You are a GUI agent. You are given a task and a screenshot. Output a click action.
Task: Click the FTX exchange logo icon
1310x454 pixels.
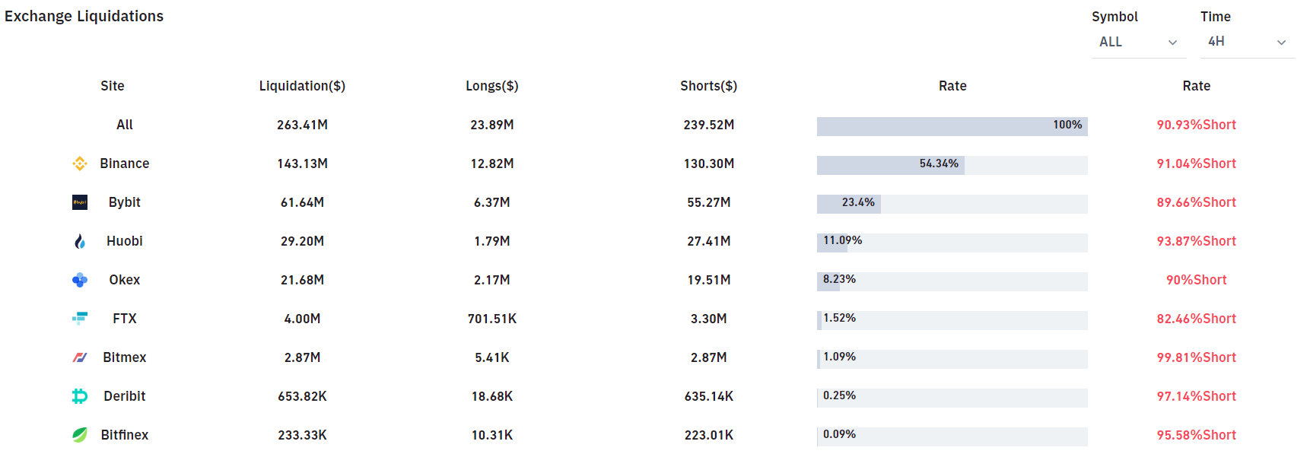(x=80, y=319)
